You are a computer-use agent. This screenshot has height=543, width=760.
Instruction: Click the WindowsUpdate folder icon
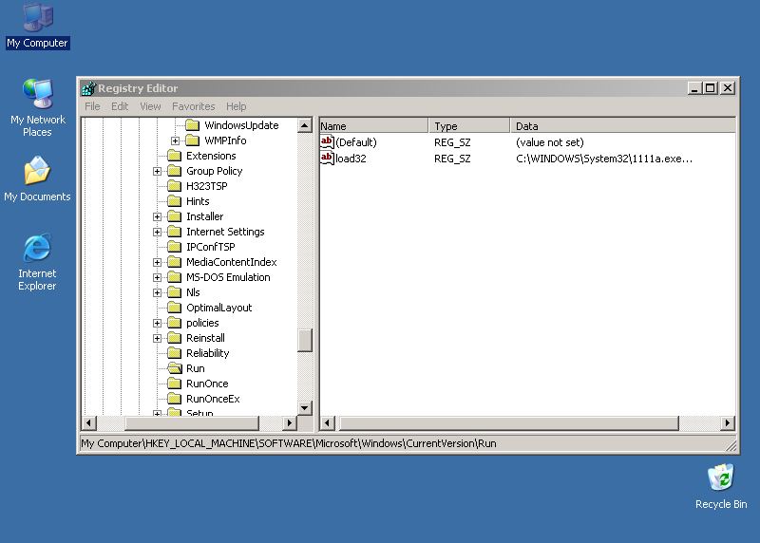(x=193, y=125)
